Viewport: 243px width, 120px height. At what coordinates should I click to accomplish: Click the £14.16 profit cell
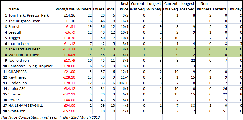pos(65,15)
